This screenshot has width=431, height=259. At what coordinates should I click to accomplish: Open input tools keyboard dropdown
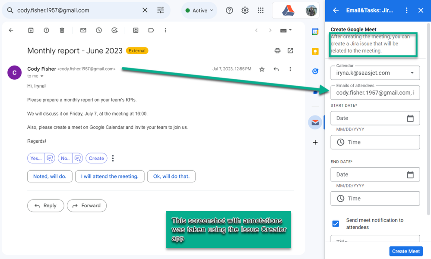click(286, 30)
